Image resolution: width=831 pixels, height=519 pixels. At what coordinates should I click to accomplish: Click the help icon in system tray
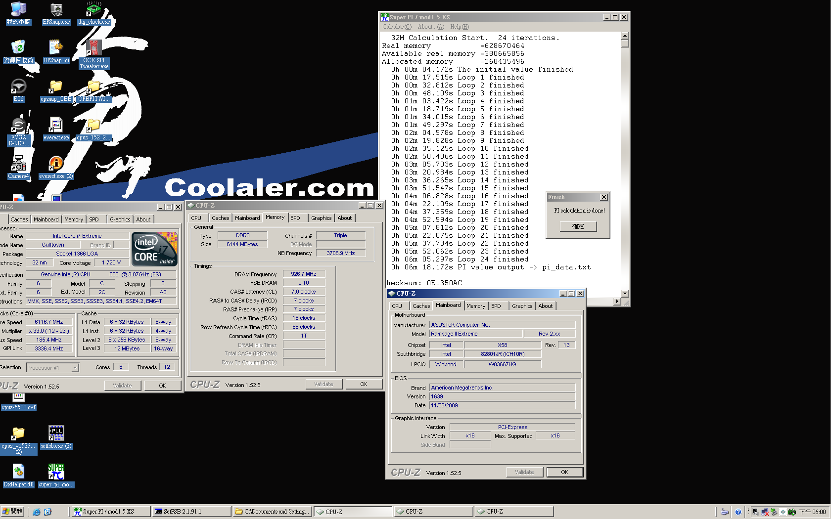[x=738, y=512]
